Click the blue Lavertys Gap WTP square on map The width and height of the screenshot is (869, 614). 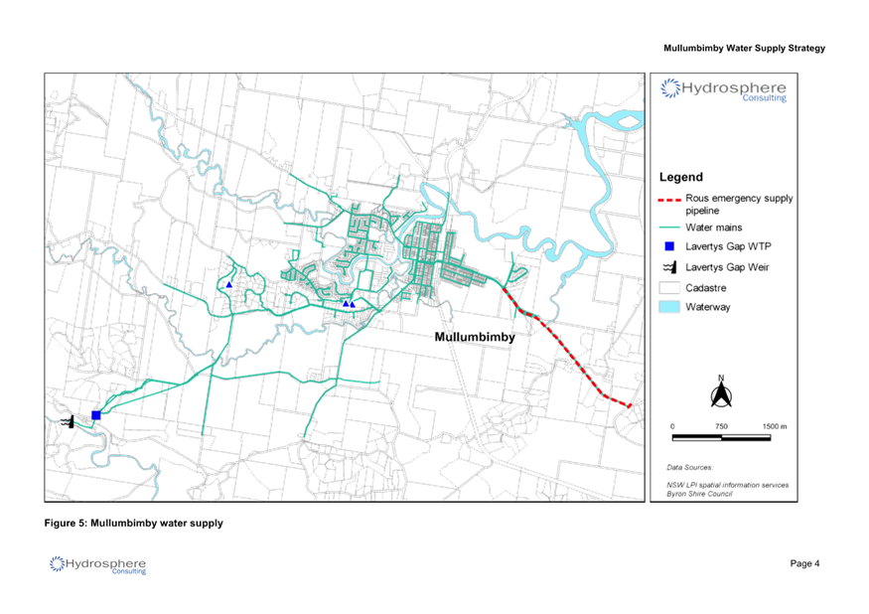point(96,415)
